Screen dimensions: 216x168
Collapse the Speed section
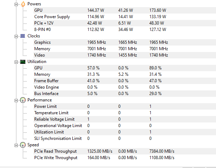coord(16,146)
